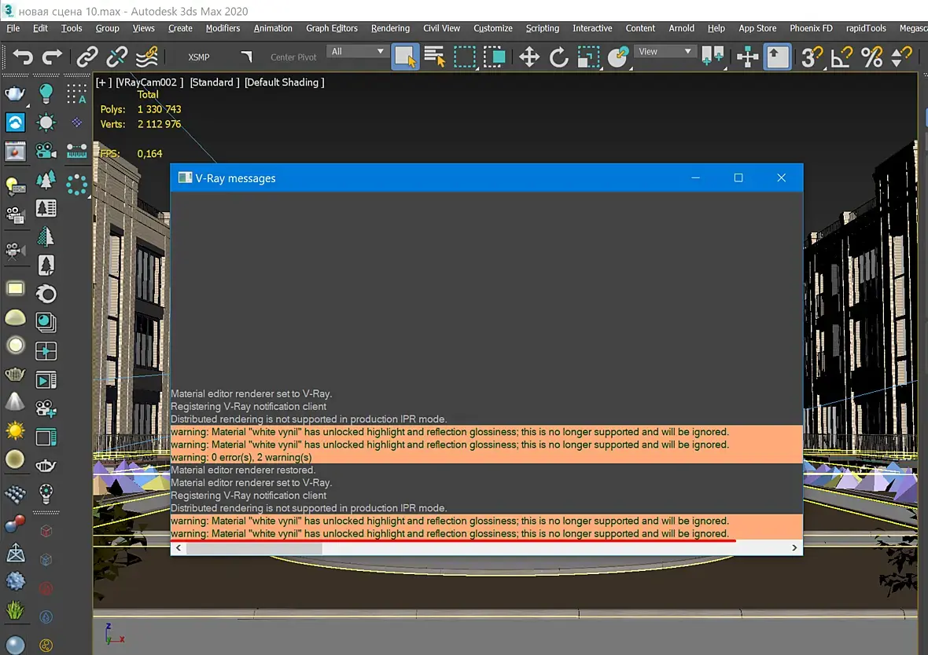Toggle the Angle Snap button
This screenshot has height=655, width=928.
pos(842,57)
